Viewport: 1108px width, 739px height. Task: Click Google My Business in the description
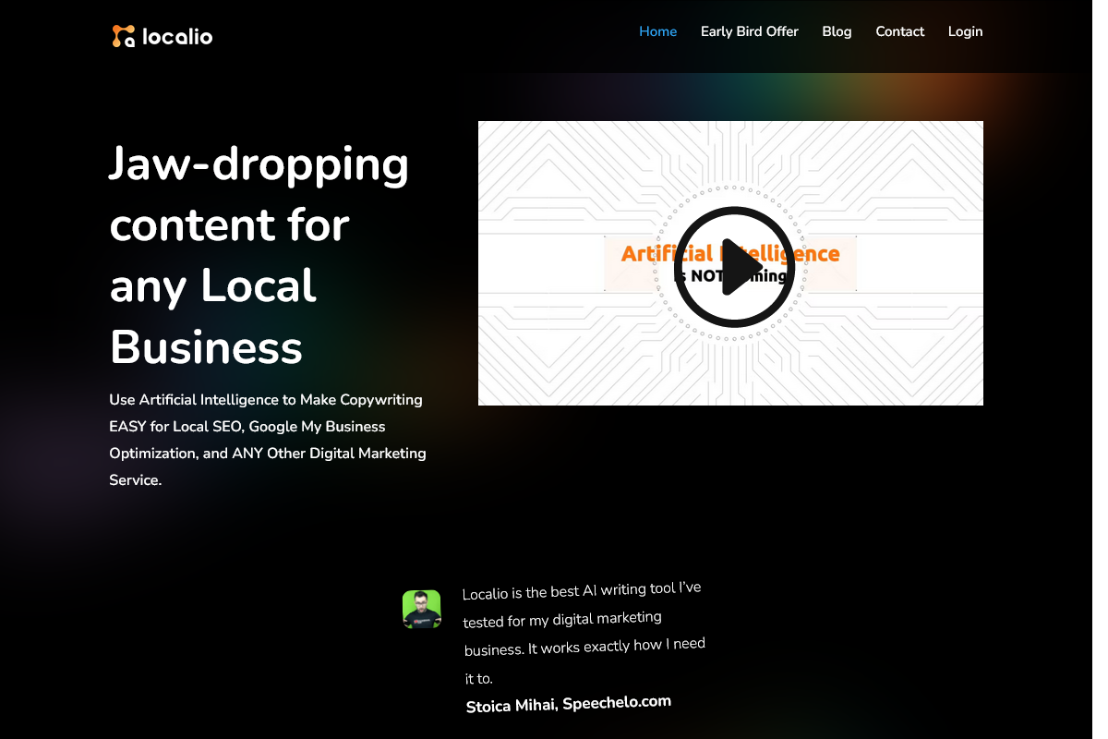317,427
